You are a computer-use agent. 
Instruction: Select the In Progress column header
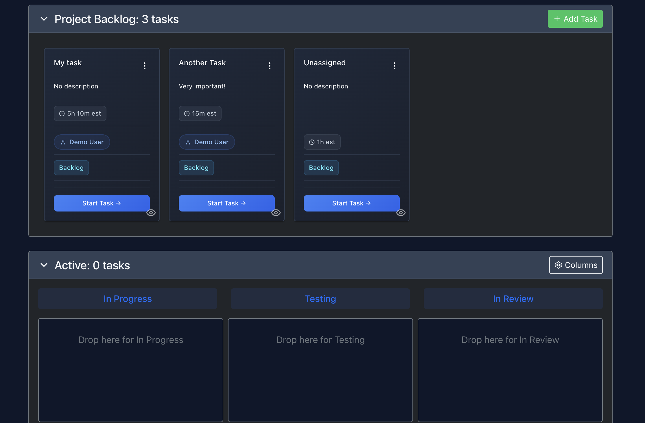pos(127,298)
